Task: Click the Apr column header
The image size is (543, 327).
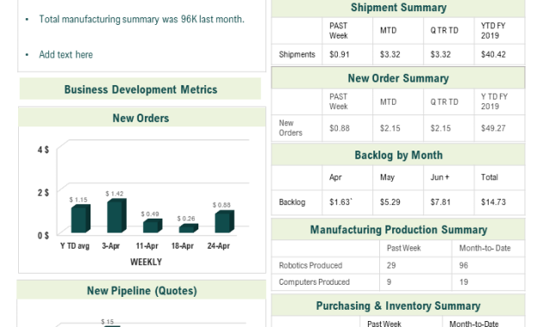Action: coord(335,177)
